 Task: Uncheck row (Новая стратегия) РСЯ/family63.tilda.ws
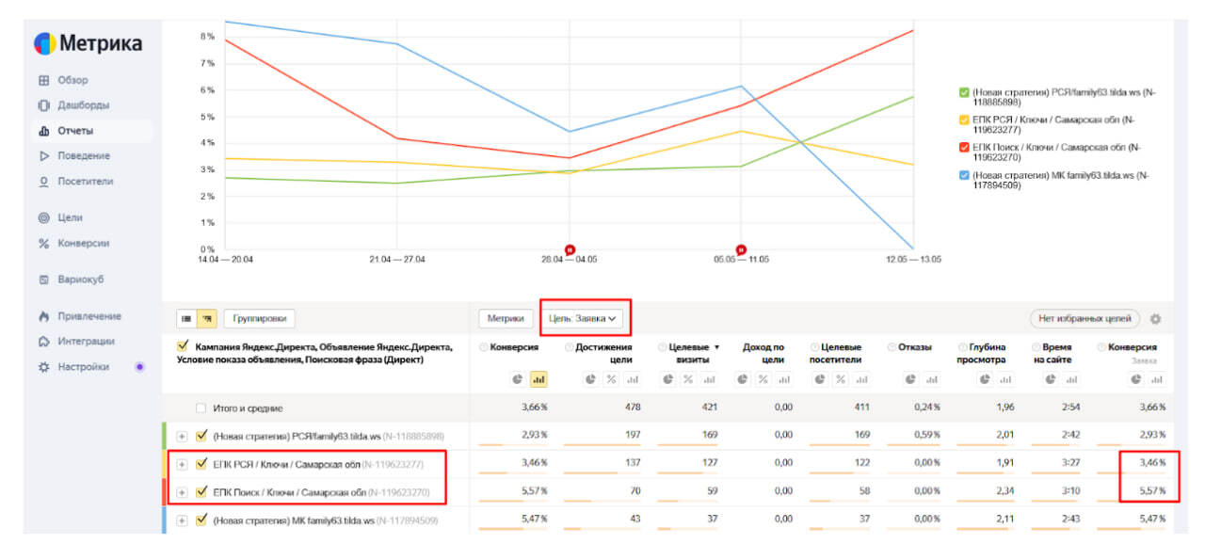(x=201, y=436)
